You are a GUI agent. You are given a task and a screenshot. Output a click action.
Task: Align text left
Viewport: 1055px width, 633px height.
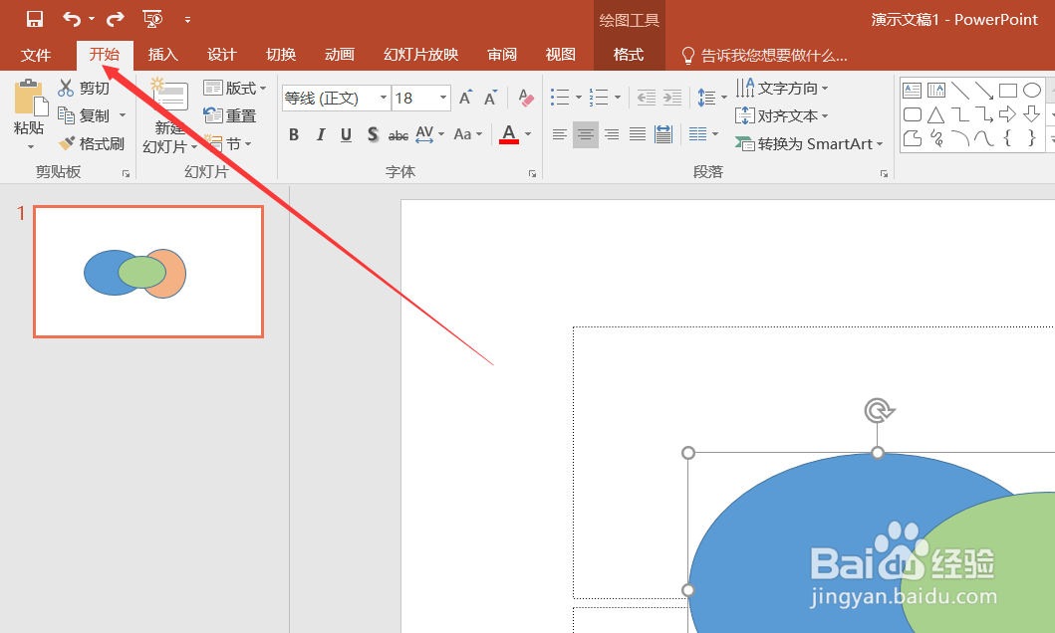tap(559, 134)
